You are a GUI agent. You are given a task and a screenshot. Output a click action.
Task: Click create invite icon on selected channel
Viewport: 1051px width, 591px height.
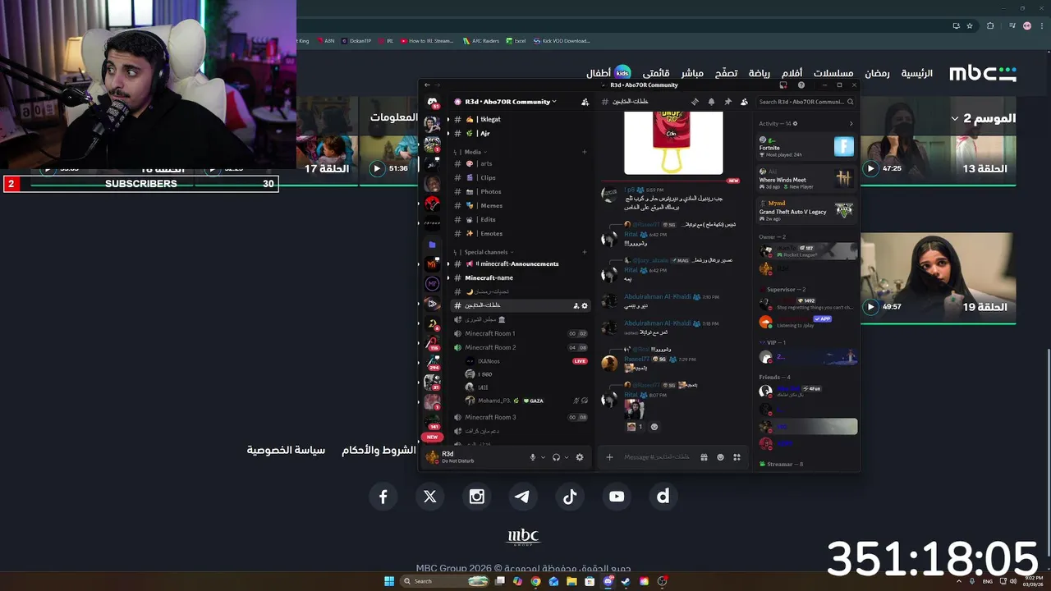click(x=576, y=305)
